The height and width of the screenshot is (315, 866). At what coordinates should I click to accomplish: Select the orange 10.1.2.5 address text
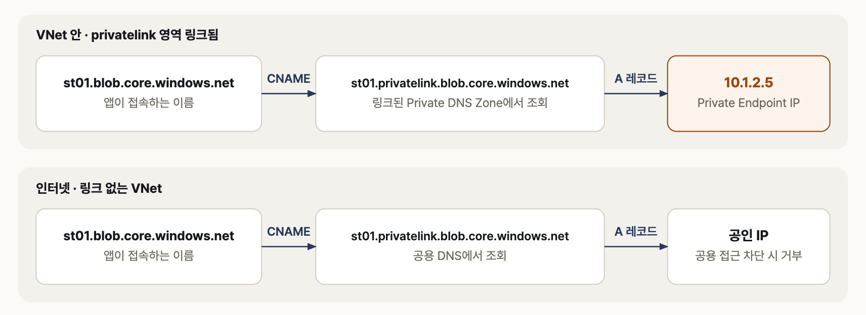point(749,82)
